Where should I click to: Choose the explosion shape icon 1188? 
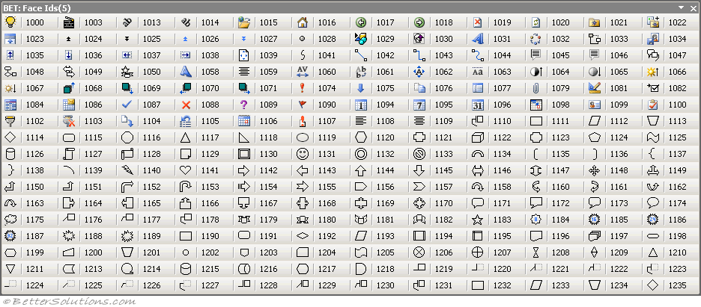pos(68,236)
